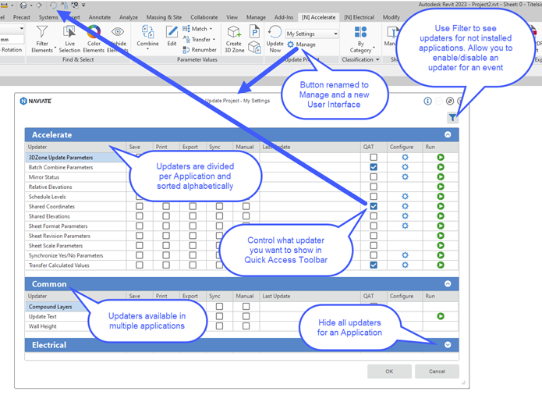
Task: Check Save for Shared Coordinates
Action: [x=140, y=206]
